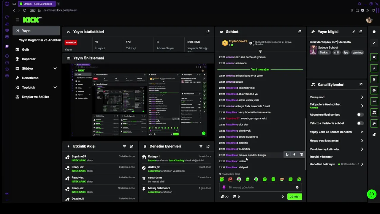Delete the 'meslek anadalu karışık' message
This screenshot has width=380, height=214.
click(x=301, y=155)
